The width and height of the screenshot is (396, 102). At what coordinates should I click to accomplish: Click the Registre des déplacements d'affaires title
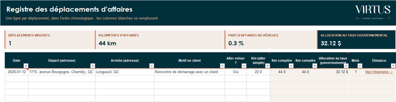click(69, 10)
